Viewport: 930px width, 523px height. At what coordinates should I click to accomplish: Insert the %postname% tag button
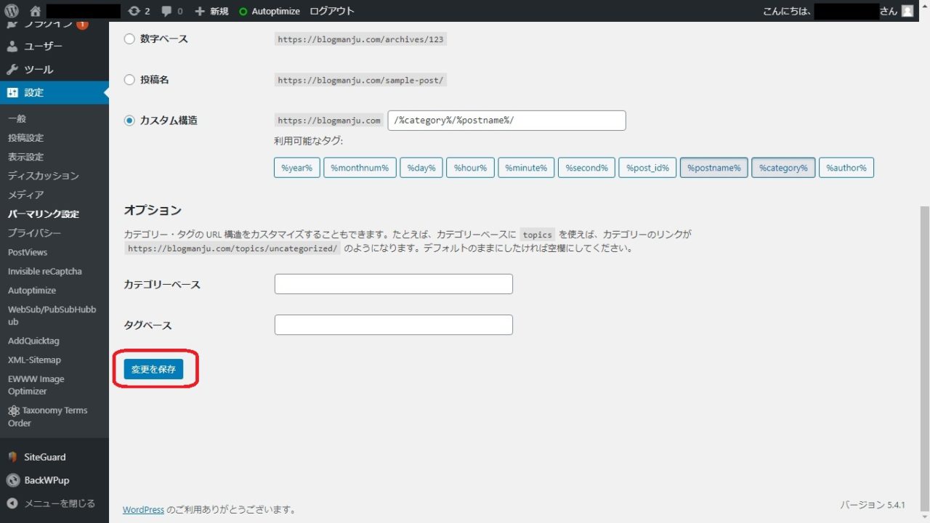click(x=713, y=168)
